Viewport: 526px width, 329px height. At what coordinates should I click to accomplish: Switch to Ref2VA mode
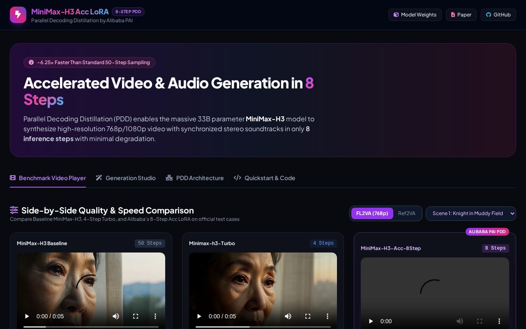[407, 213]
